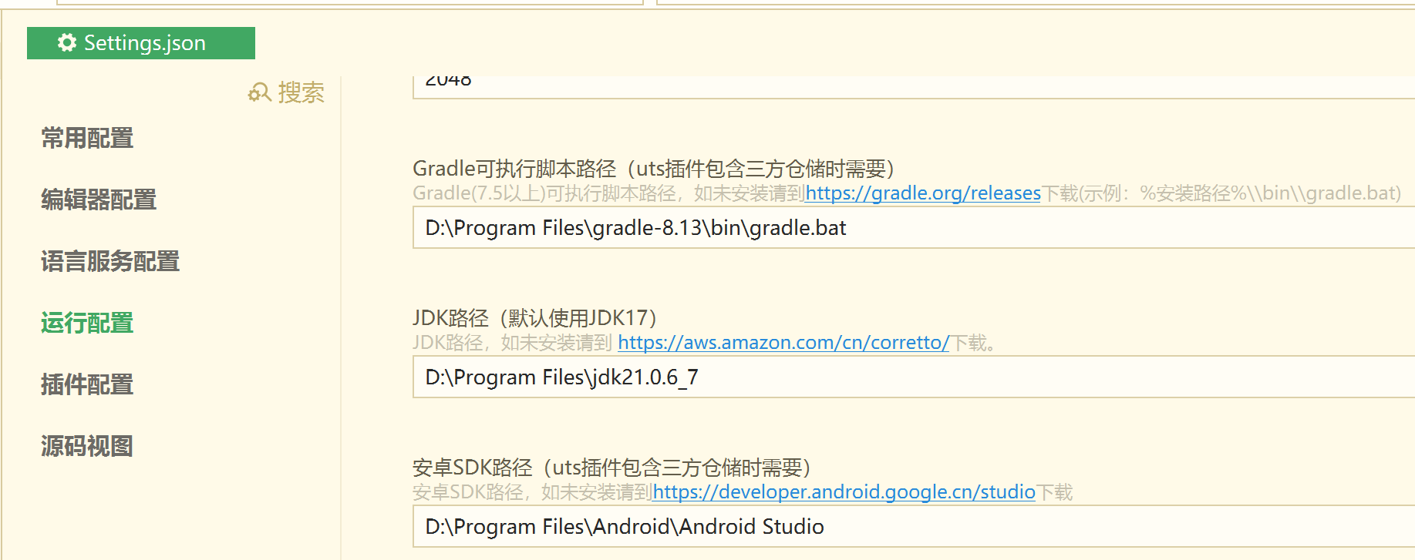
Task: Go to 语言服务配置 section
Action: pos(110,262)
